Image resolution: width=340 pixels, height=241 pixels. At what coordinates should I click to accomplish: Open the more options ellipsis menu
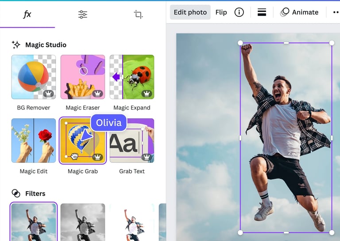click(336, 12)
